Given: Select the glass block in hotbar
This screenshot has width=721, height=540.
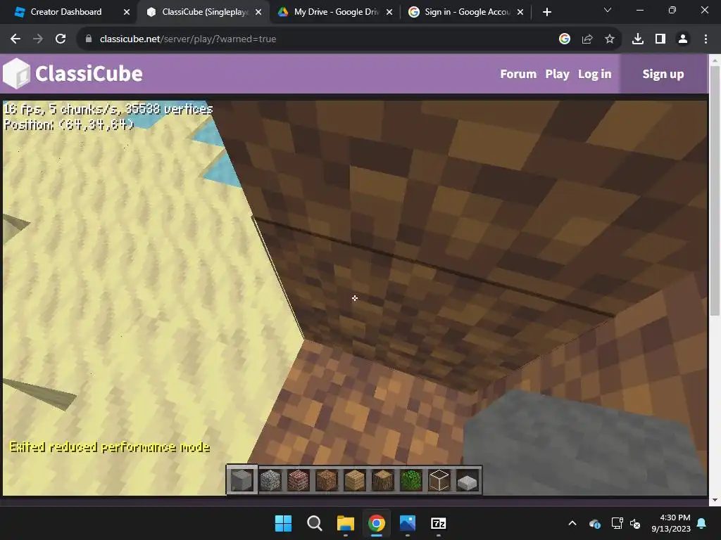Looking at the screenshot, I should (439, 481).
